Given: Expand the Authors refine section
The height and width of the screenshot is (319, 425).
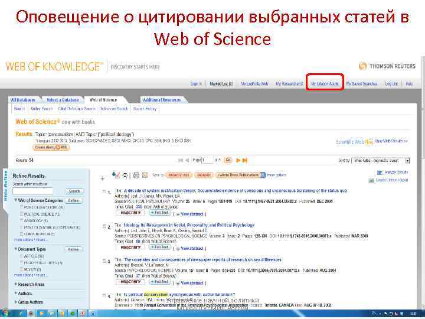Looking at the screenshot, I should [16, 293].
